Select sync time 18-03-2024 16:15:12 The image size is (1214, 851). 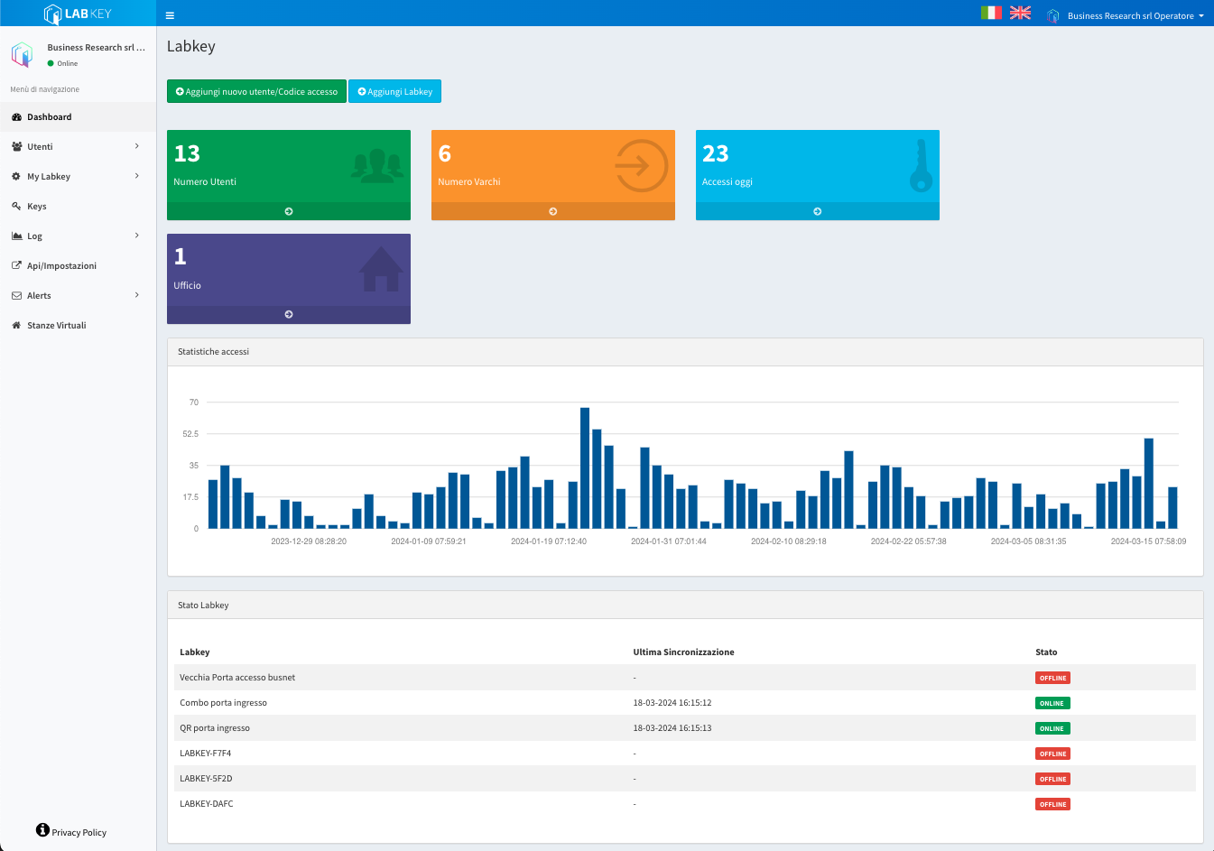[672, 703]
